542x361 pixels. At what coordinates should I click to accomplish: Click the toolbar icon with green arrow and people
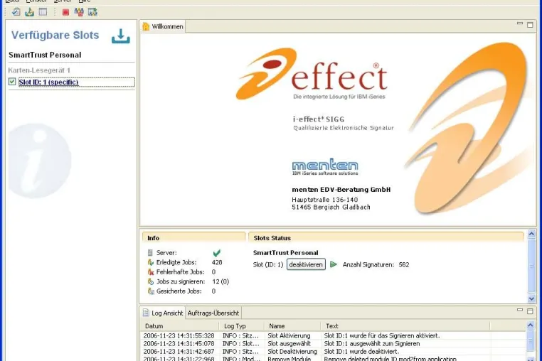92,12
